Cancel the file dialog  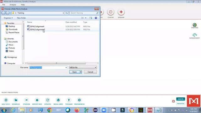point(90,72)
